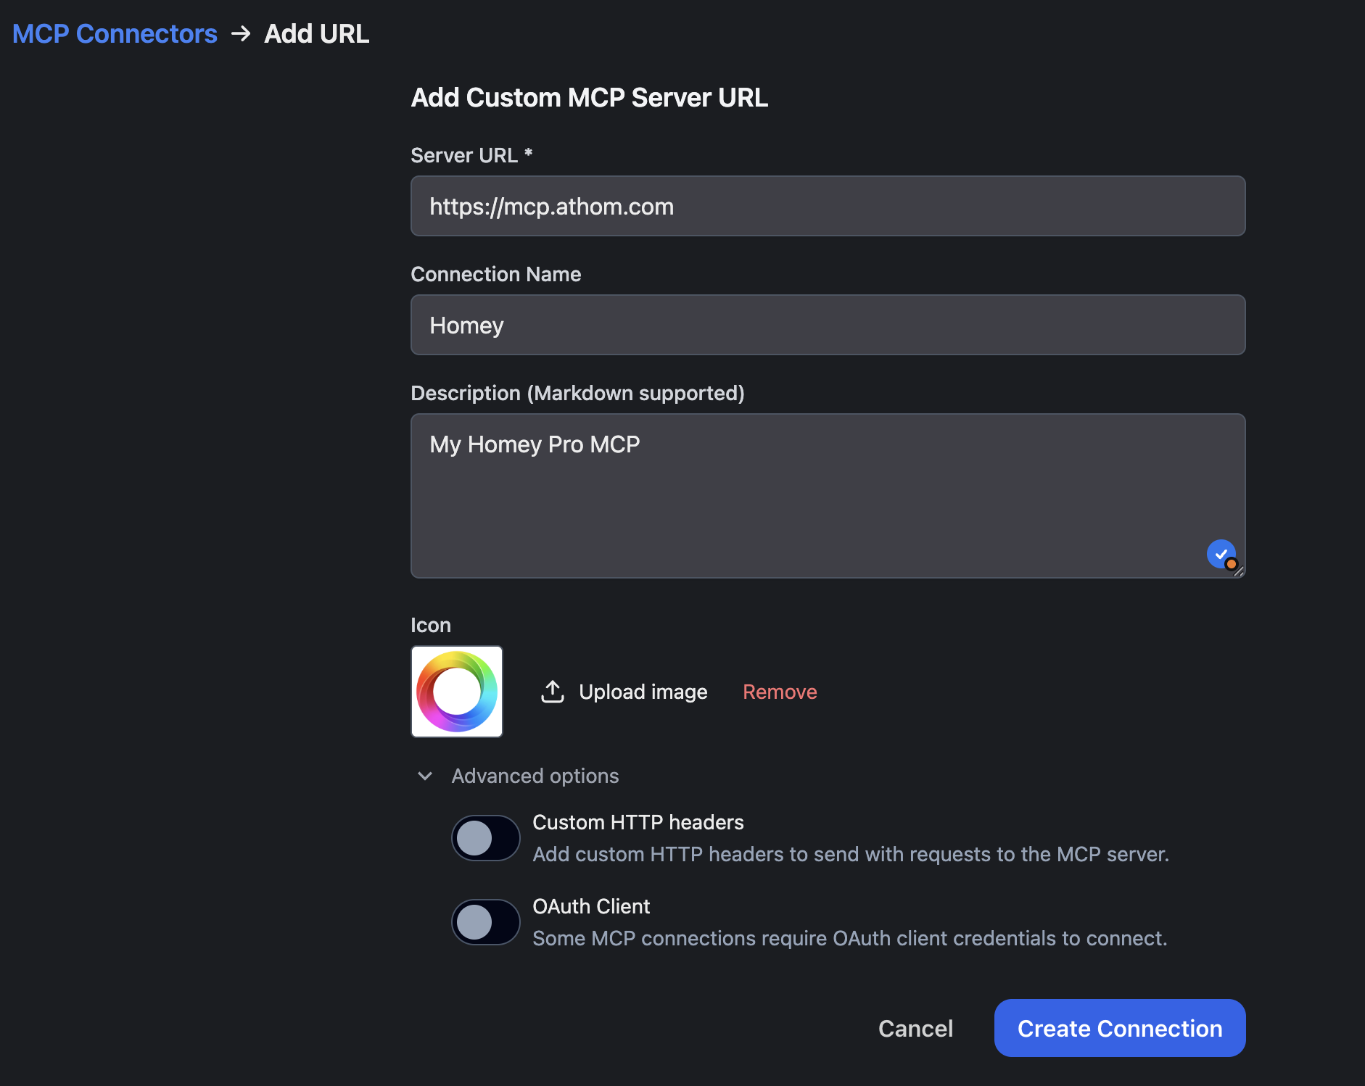Focus the Server URL input field
The width and height of the screenshot is (1365, 1086).
[828, 207]
